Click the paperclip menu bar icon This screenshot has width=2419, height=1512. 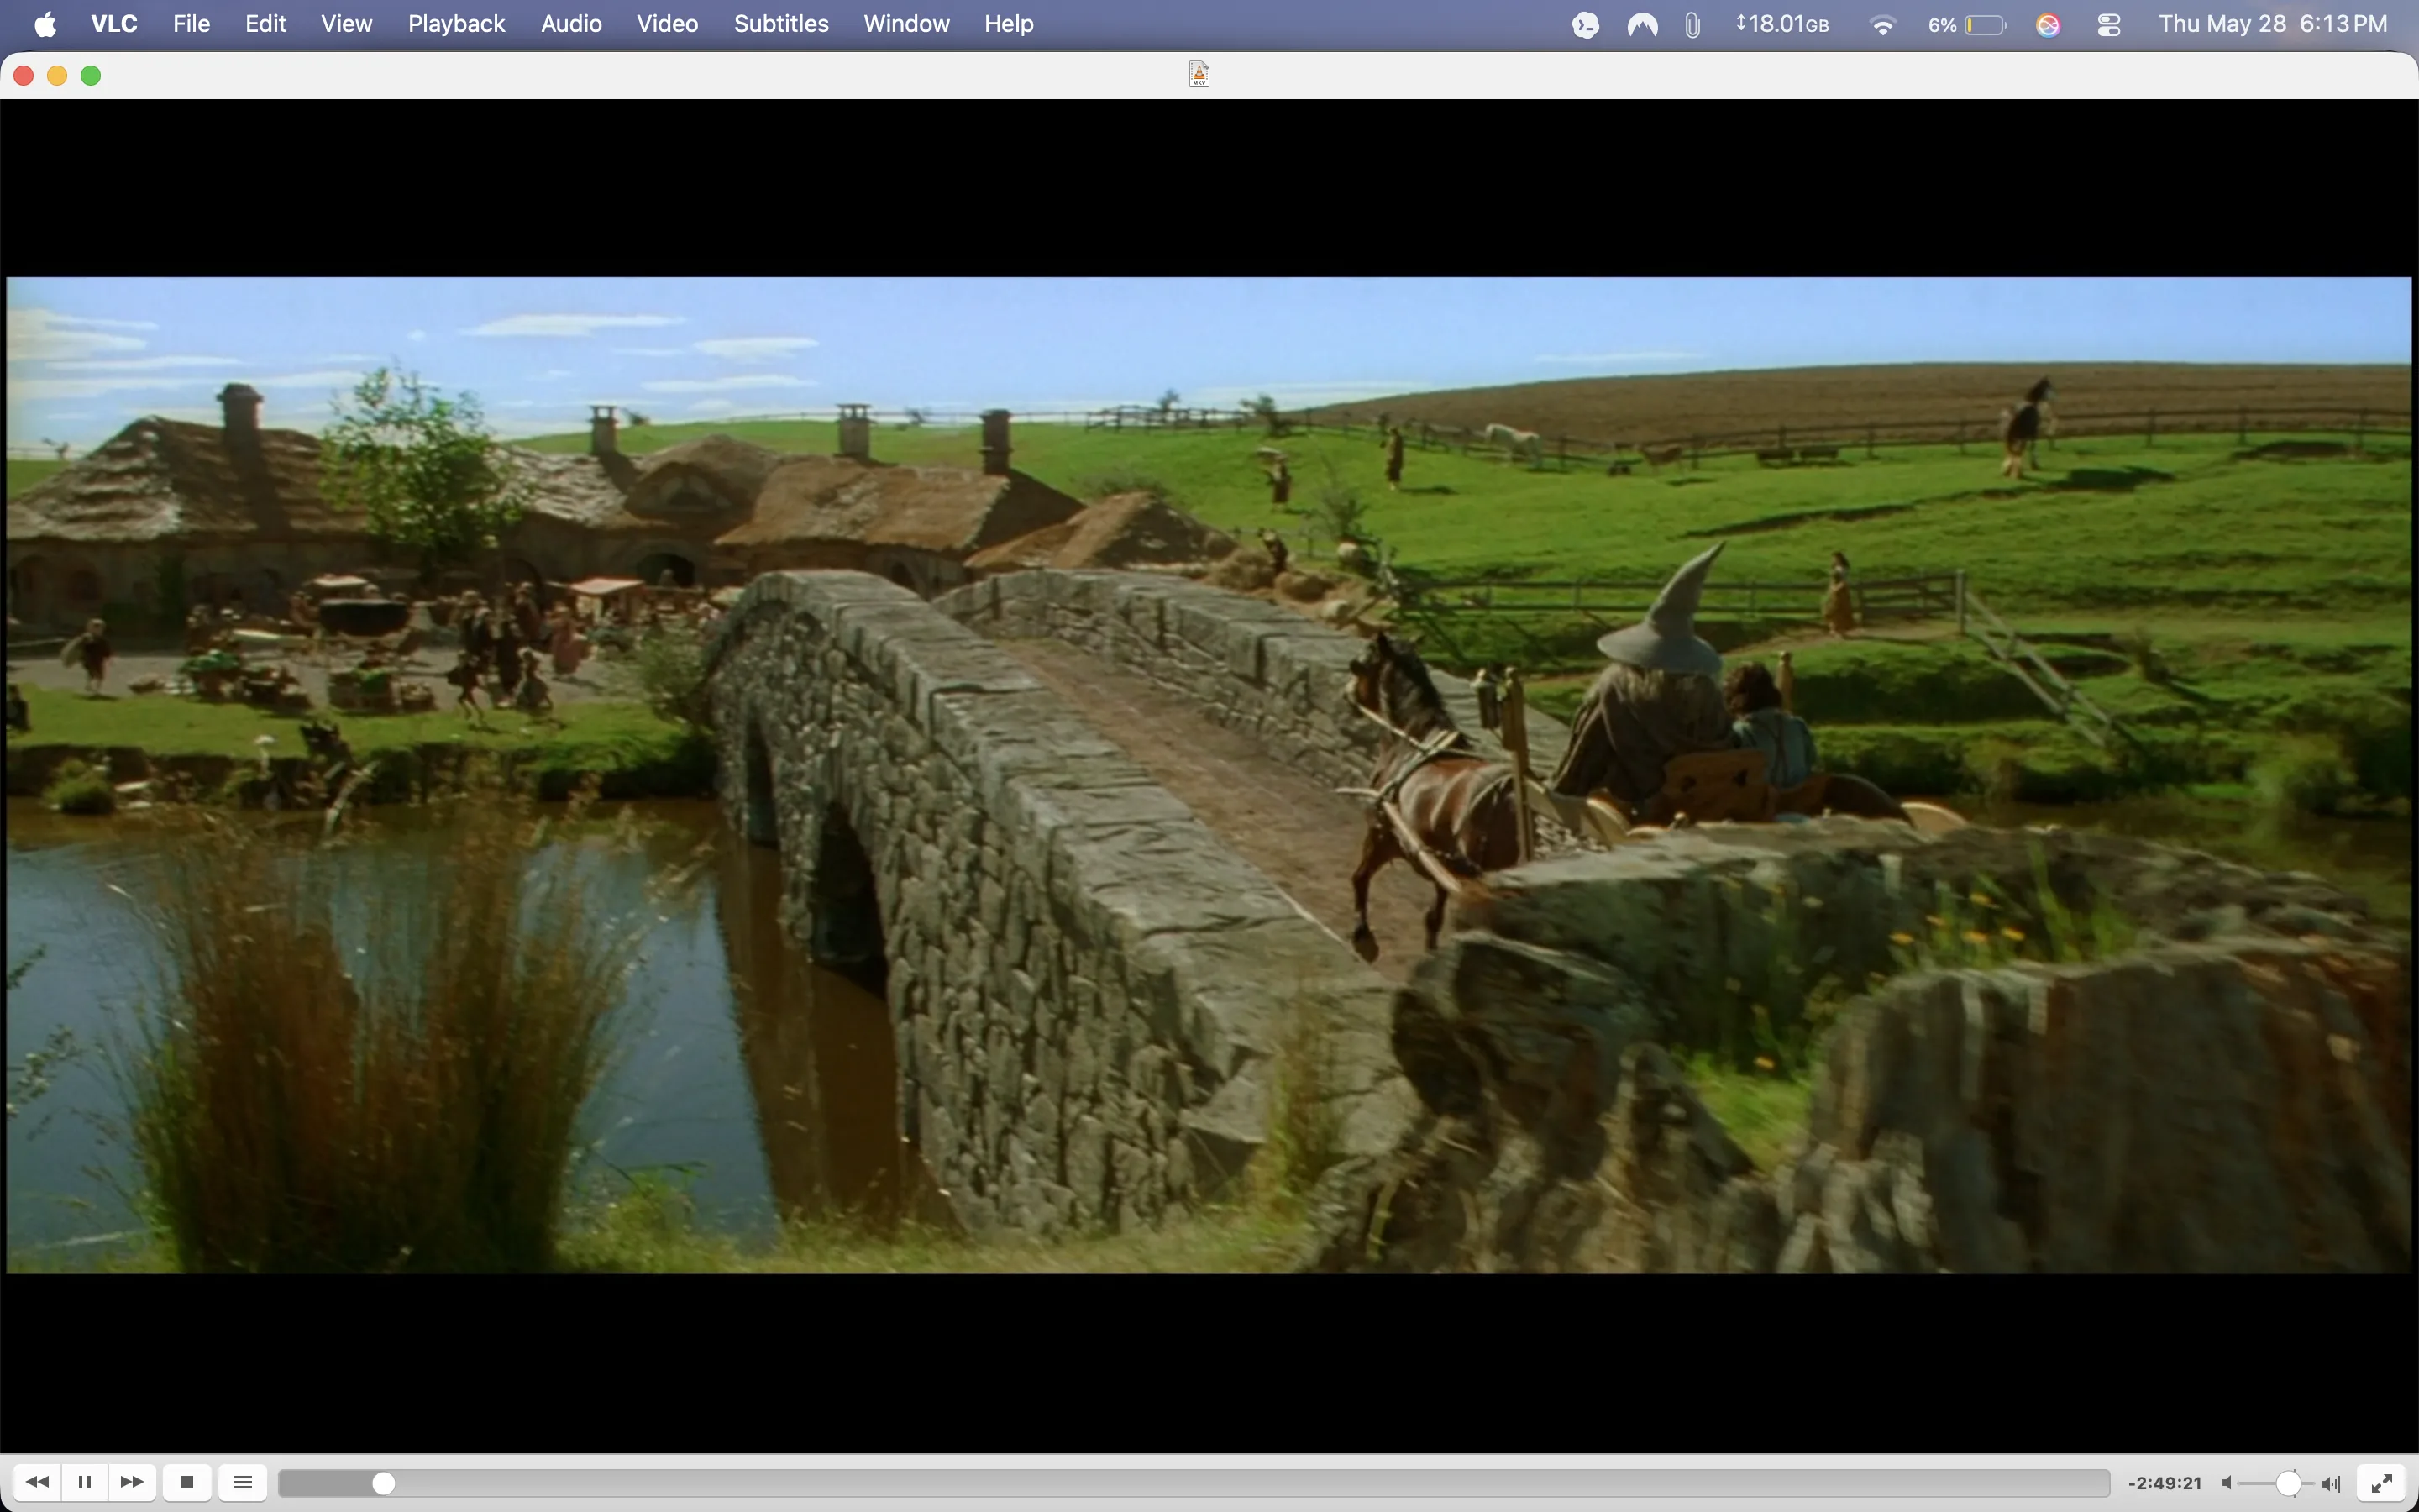point(1692,25)
